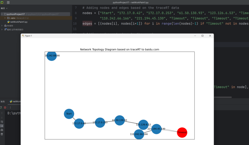Click the 172.17.0.253 graph node
This screenshot has width=249, height=145.
[100, 123]
